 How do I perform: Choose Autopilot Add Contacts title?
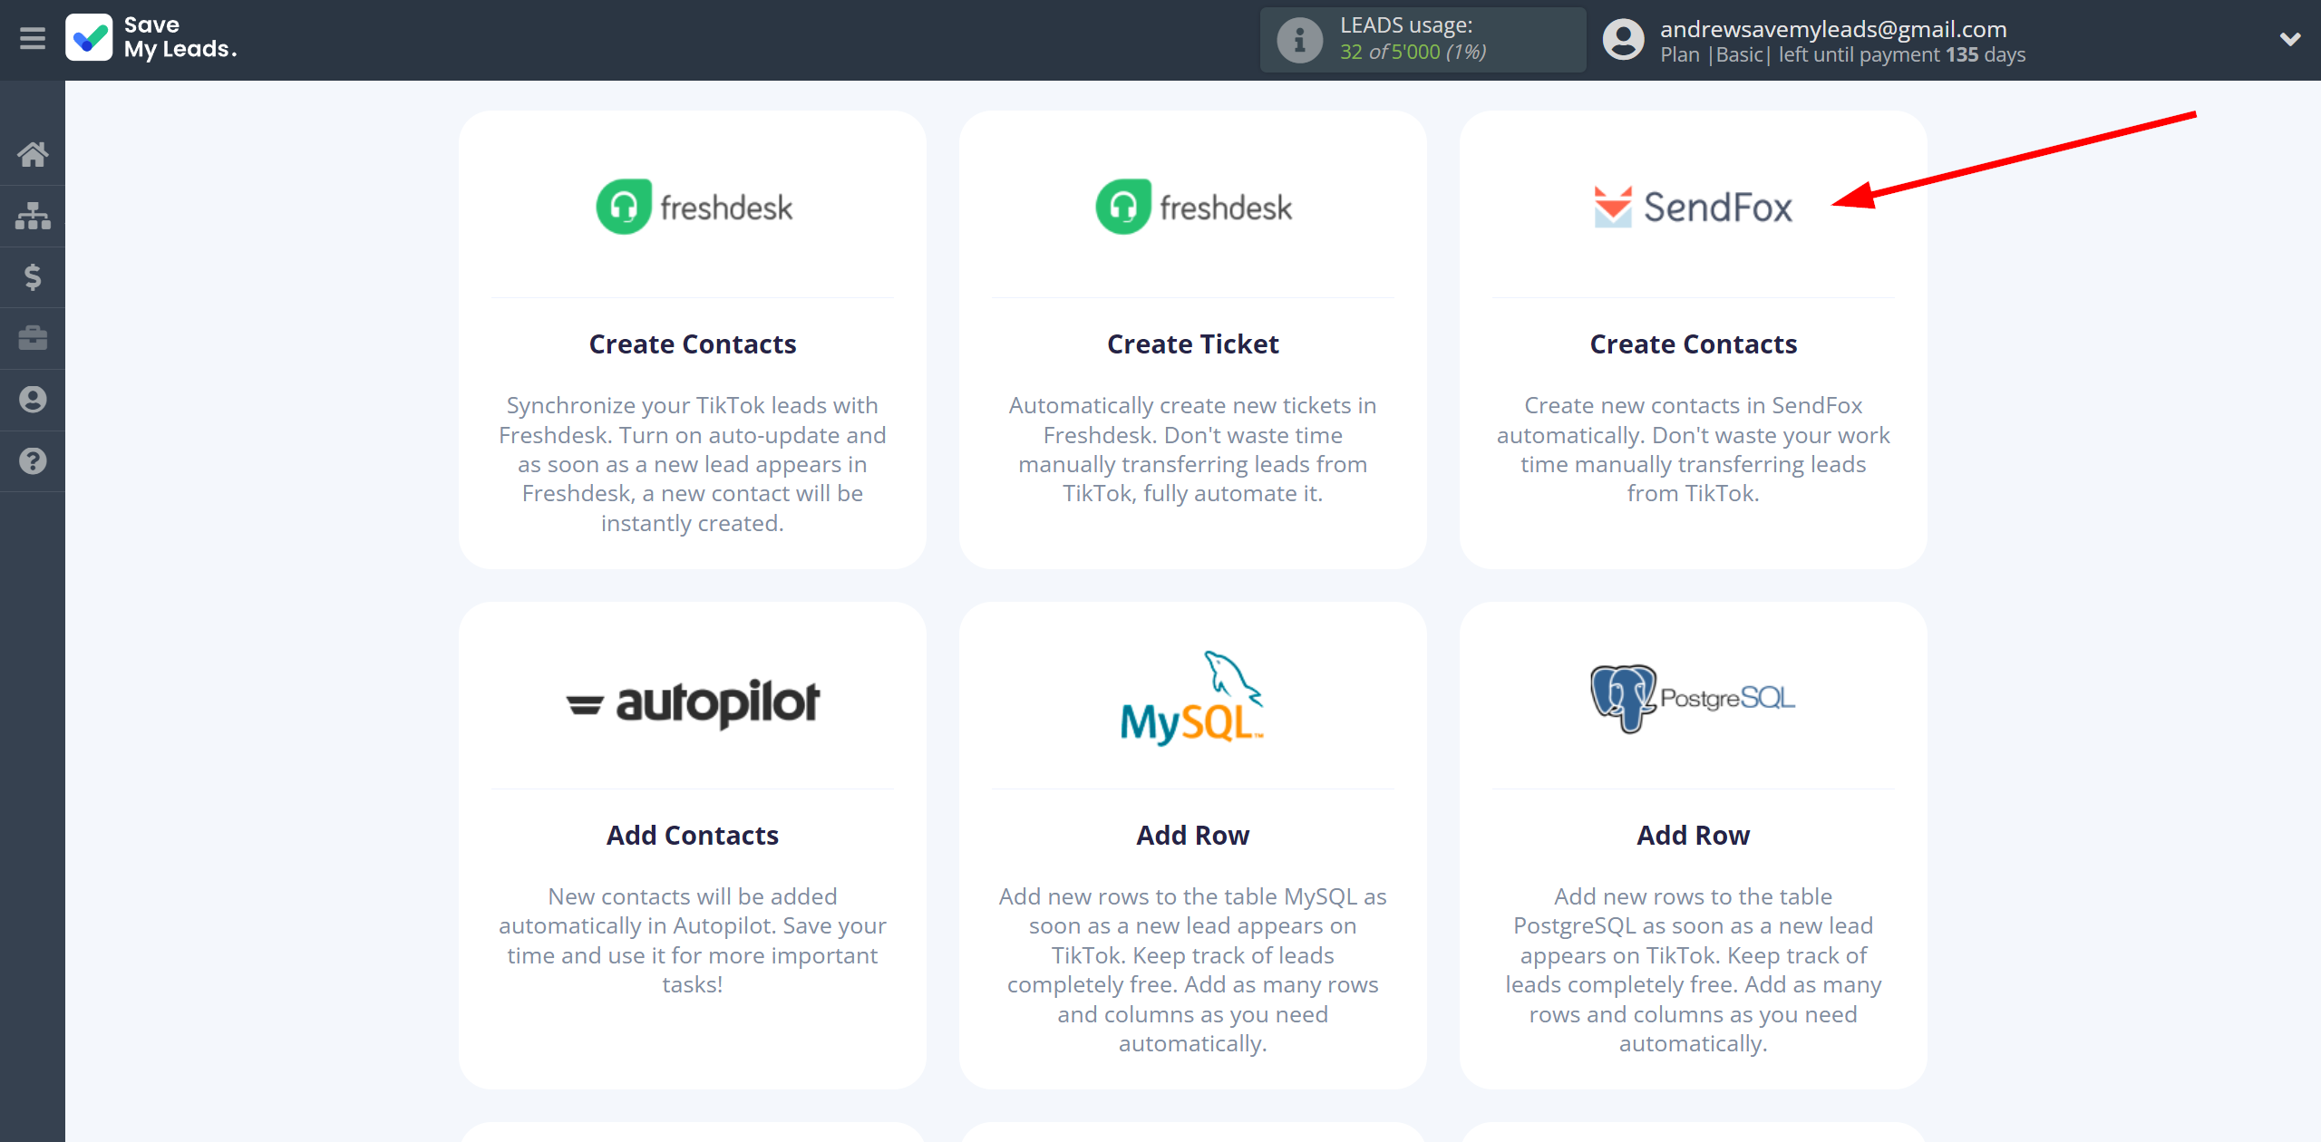(693, 836)
